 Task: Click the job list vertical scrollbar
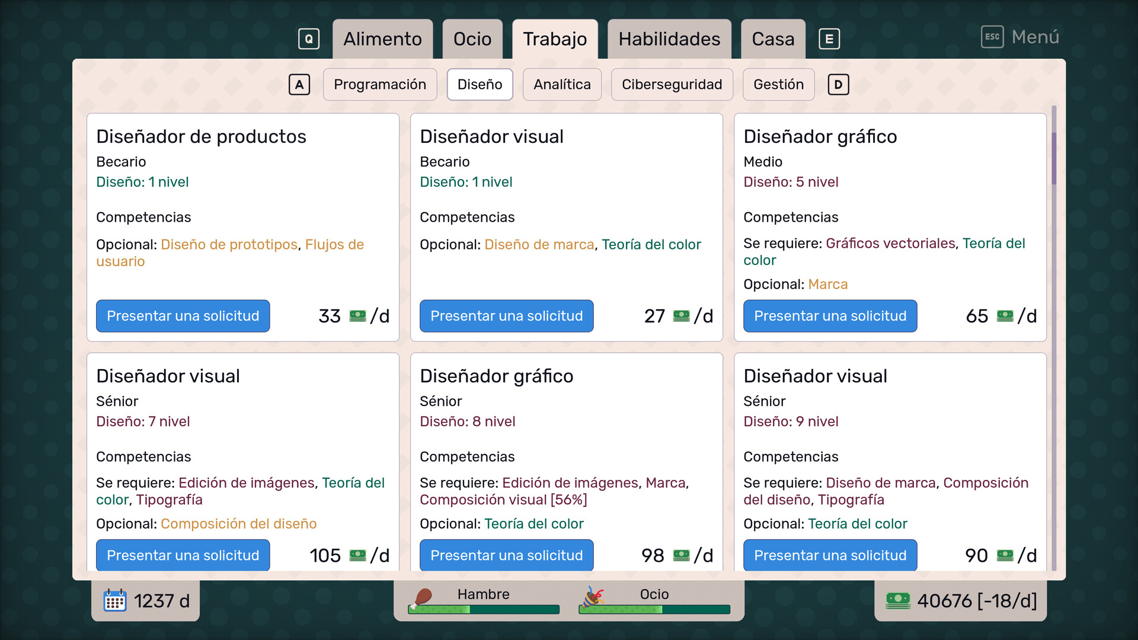[1053, 158]
